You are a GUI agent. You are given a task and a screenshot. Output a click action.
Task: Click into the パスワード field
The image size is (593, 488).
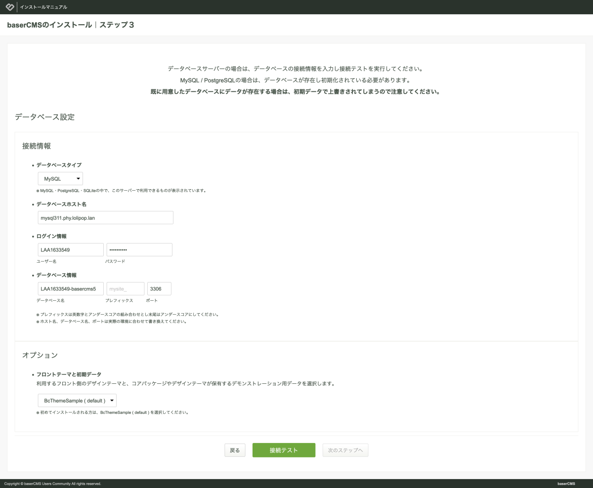tap(139, 250)
